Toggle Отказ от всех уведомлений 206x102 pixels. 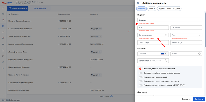coord(141,77)
